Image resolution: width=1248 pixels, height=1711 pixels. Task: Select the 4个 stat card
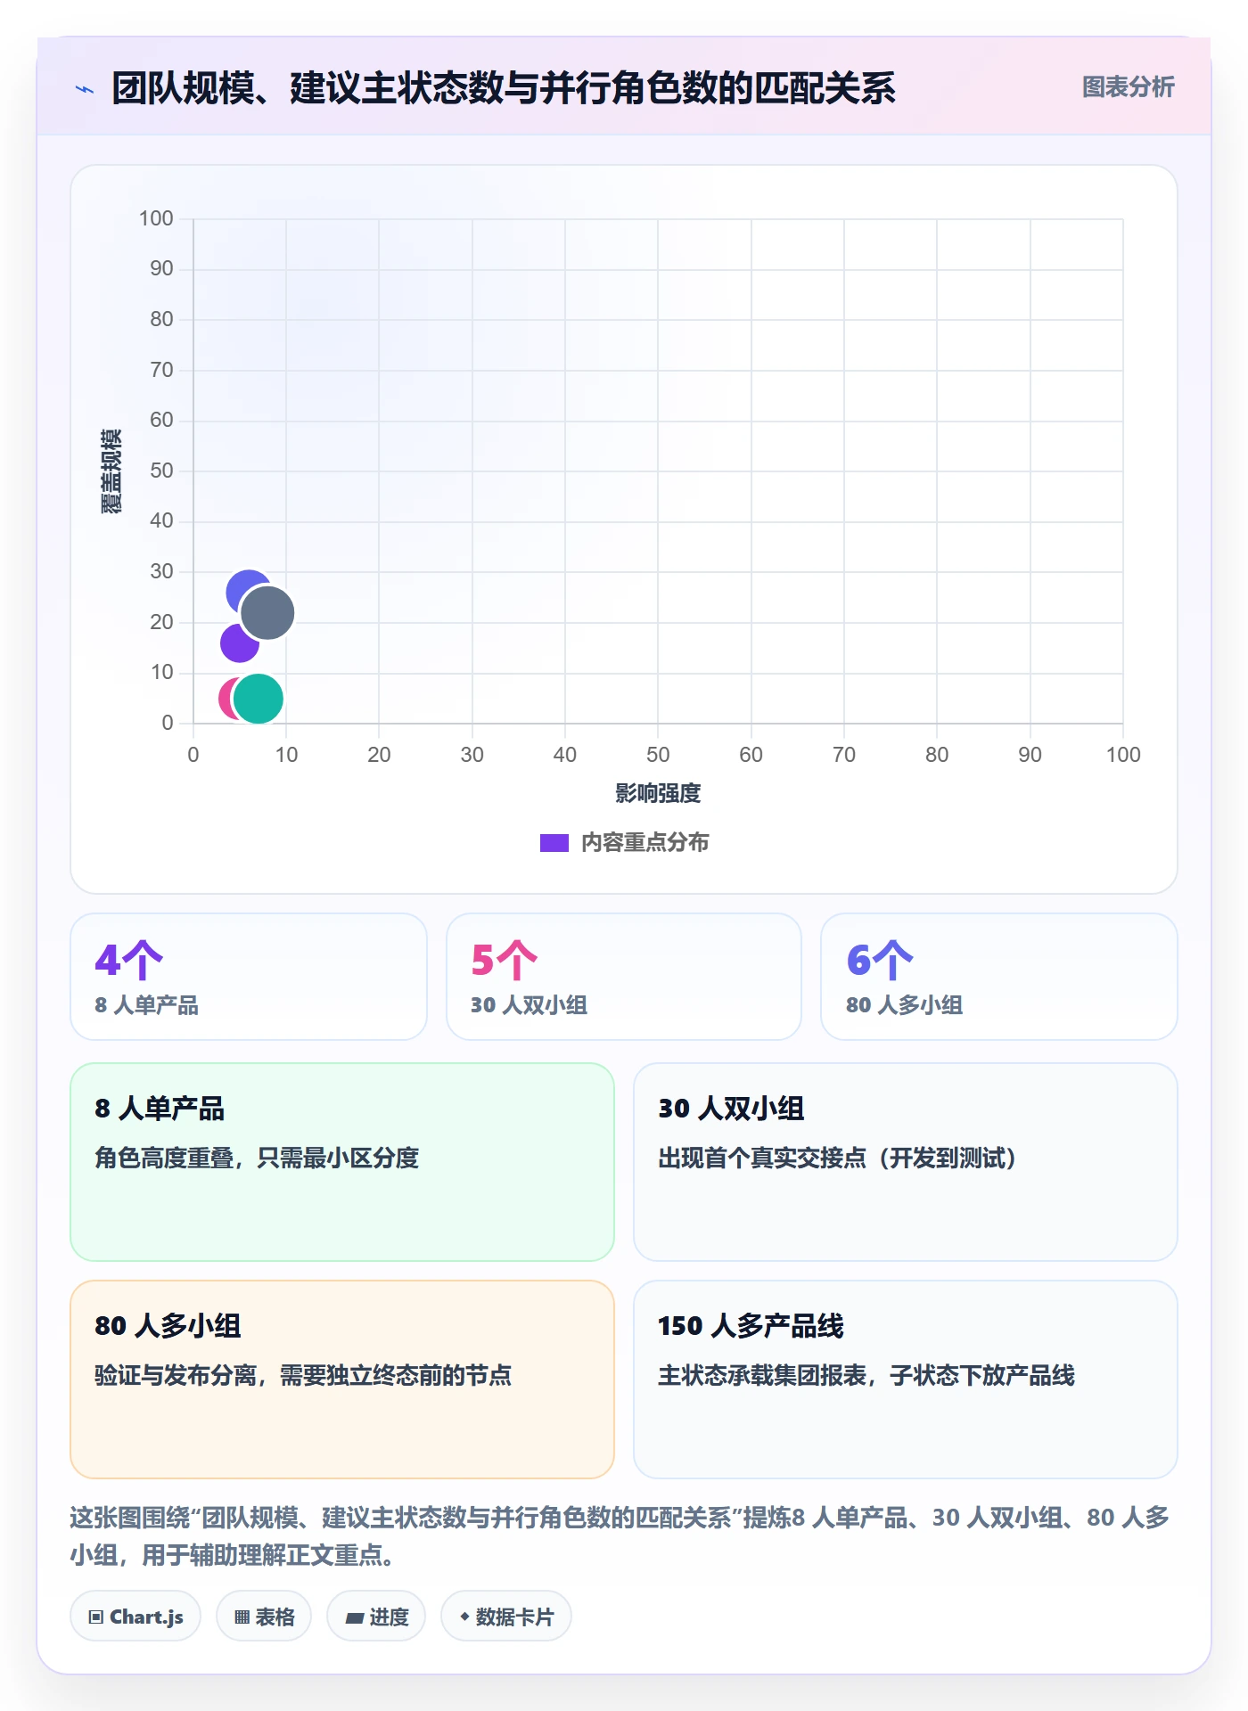249,977
